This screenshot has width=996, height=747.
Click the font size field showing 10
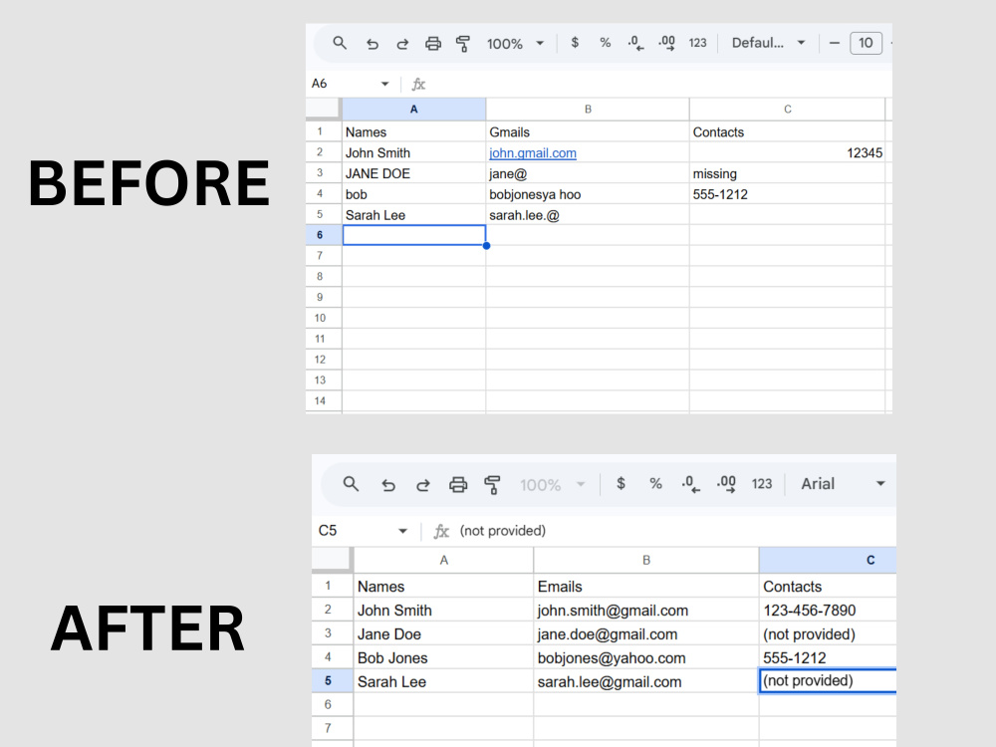[866, 43]
